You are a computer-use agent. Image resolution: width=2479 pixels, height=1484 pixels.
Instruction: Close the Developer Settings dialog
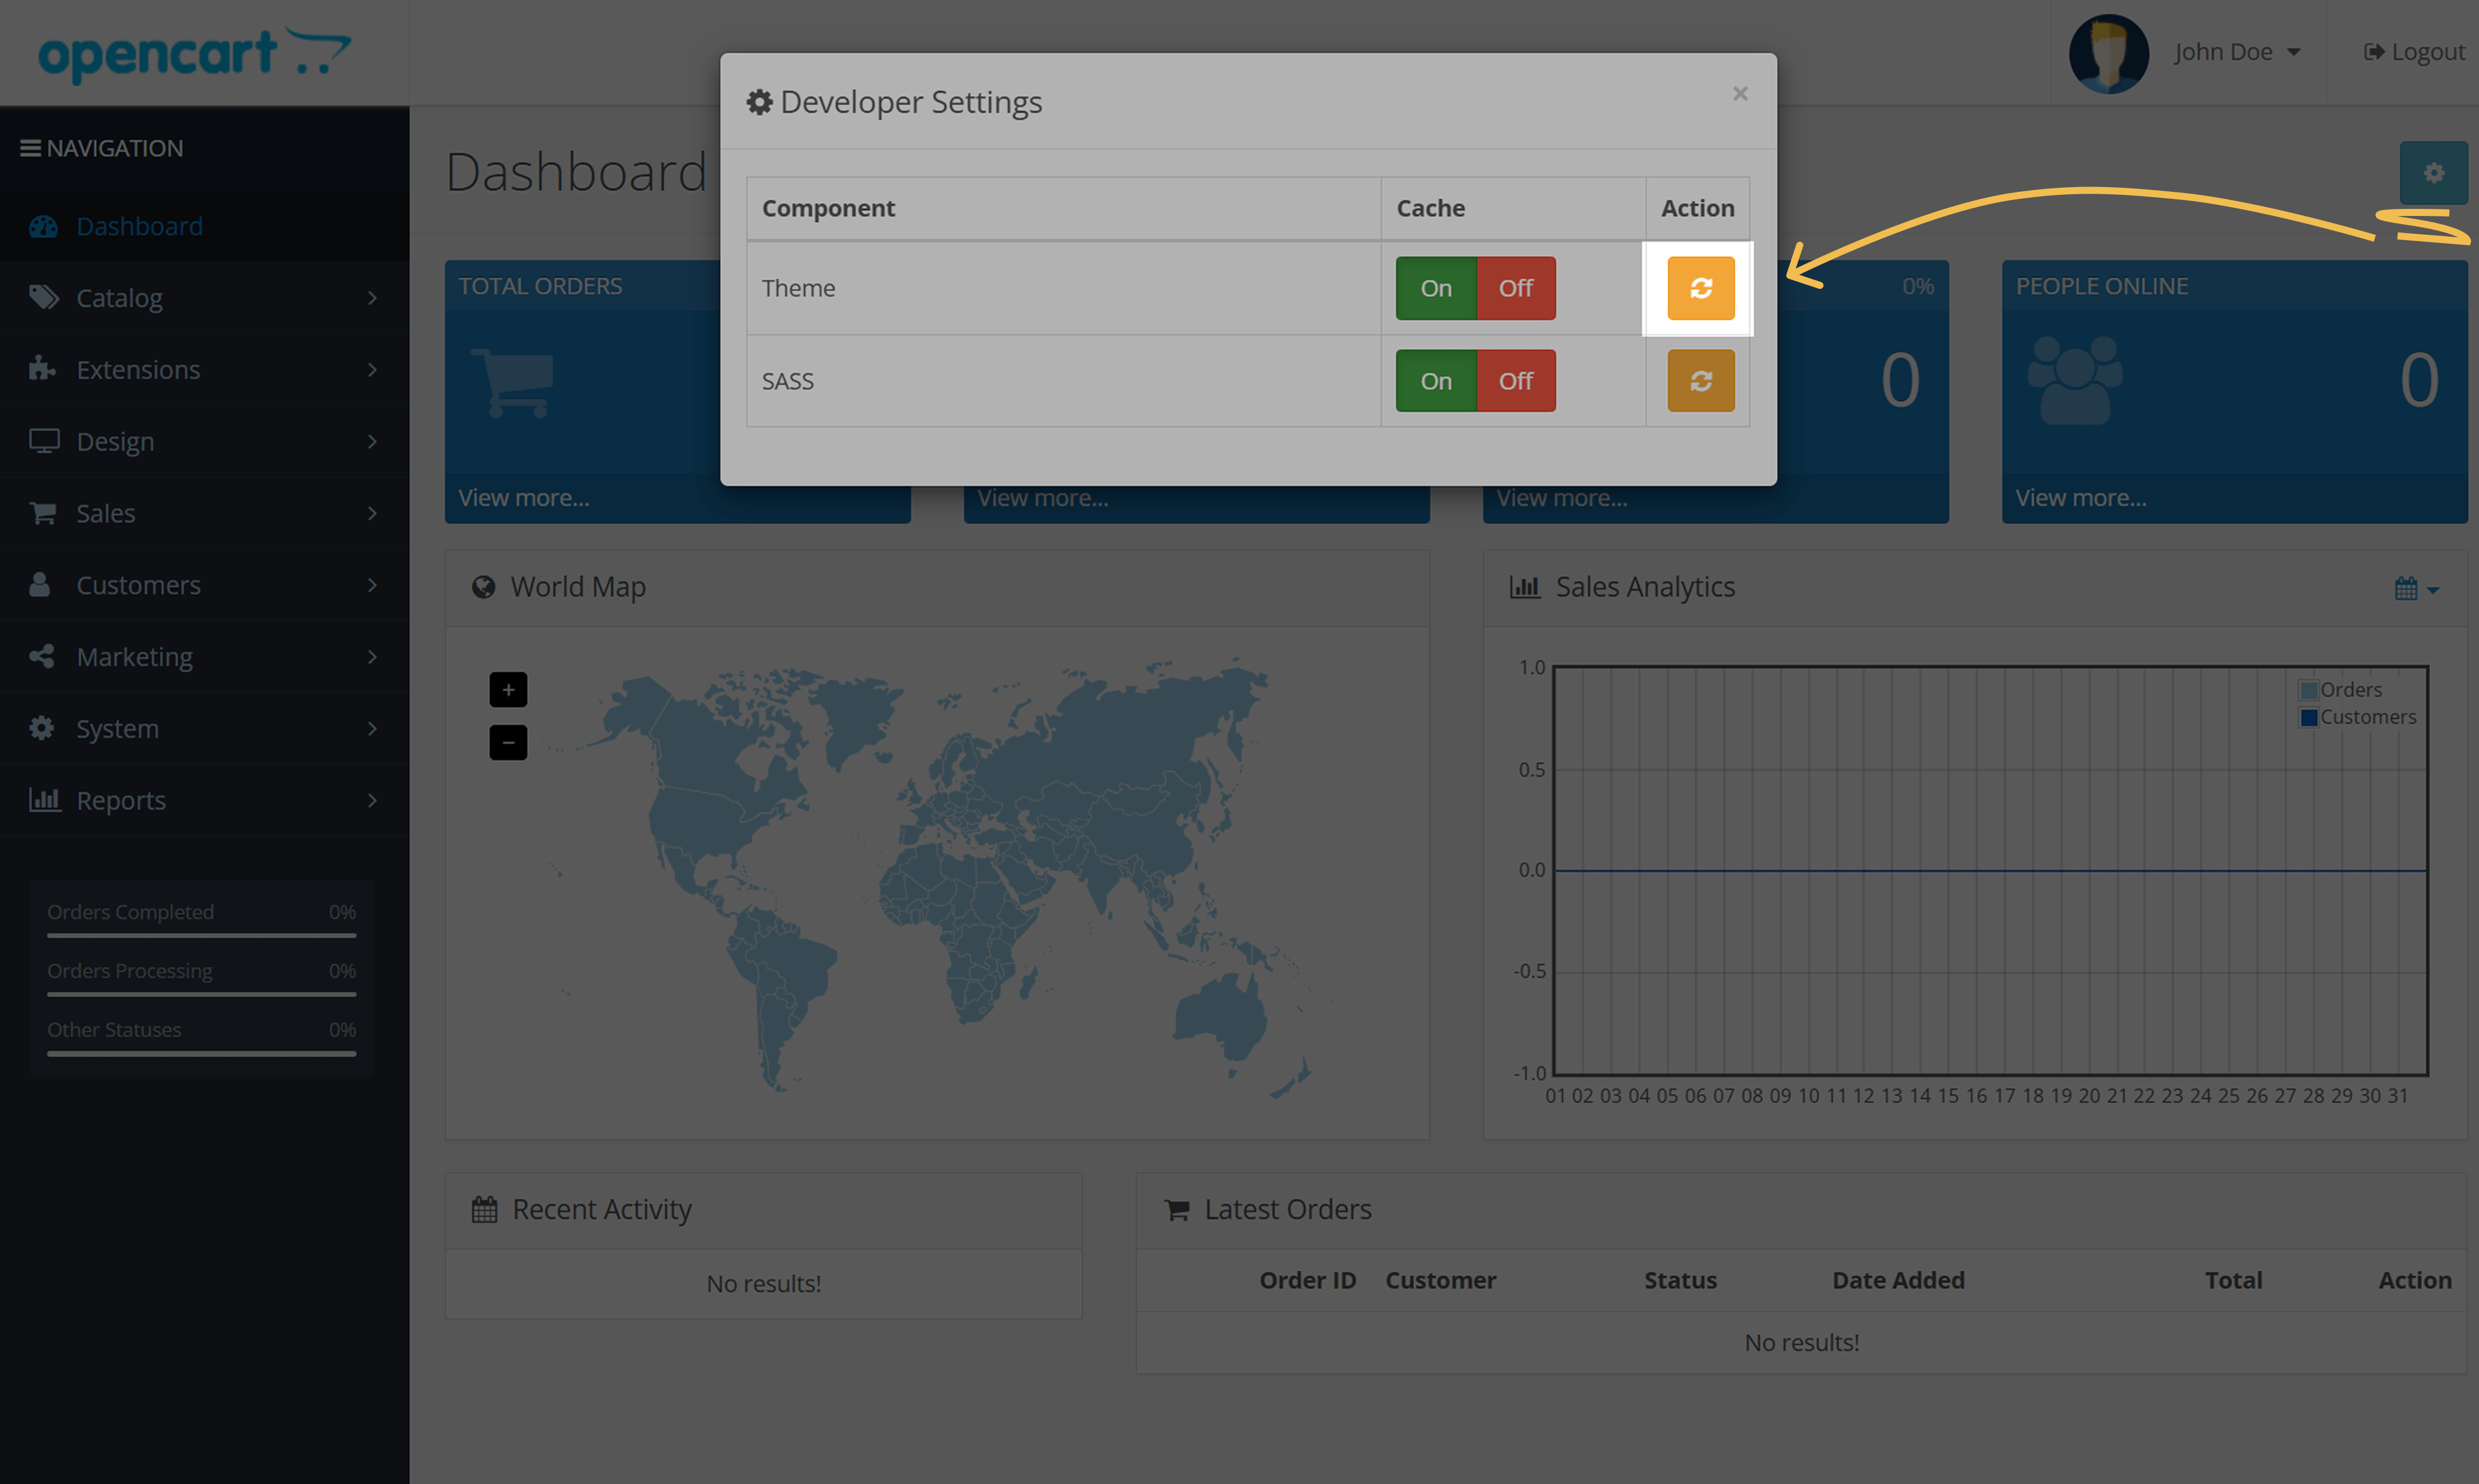tap(1740, 94)
